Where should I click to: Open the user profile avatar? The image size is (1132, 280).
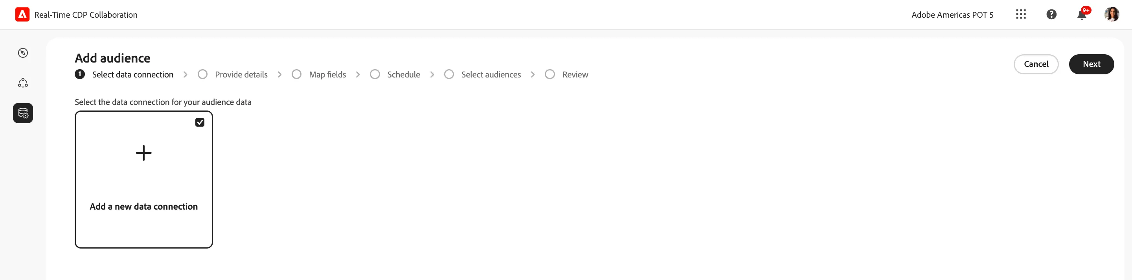click(1112, 15)
